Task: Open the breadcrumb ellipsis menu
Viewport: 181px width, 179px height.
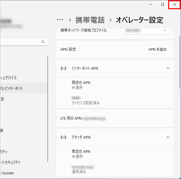Action: 60,20
